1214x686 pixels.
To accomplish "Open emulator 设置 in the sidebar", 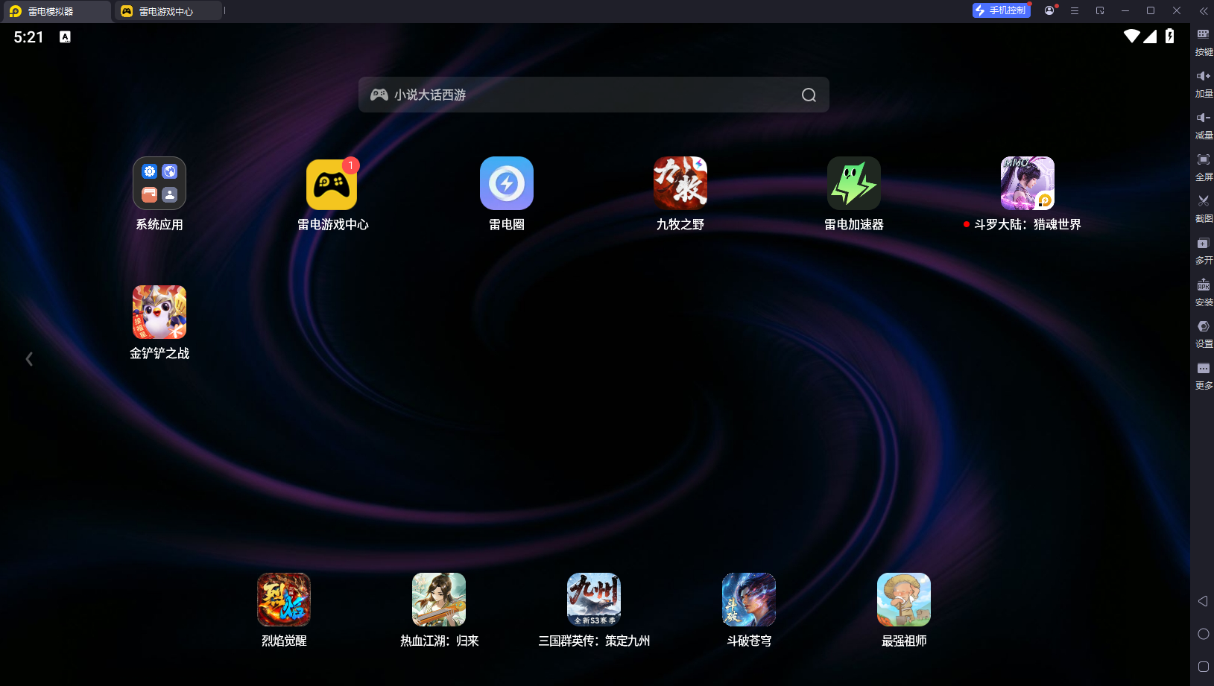I will click(x=1204, y=334).
